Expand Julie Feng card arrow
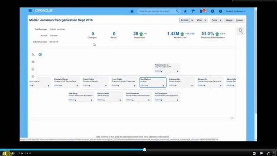The image size is (277, 156). point(91,100)
